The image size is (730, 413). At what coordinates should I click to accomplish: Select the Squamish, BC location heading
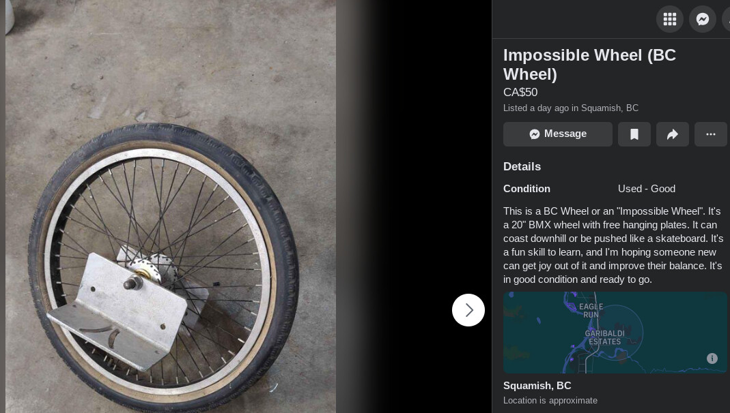click(537, 386)
